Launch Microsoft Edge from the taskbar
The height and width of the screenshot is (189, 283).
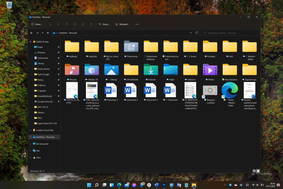pyautogui.click(x=119, y=185)
